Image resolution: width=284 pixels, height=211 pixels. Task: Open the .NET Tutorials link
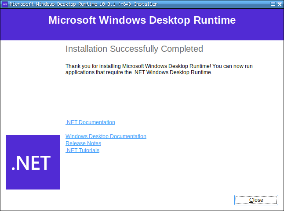82,150
